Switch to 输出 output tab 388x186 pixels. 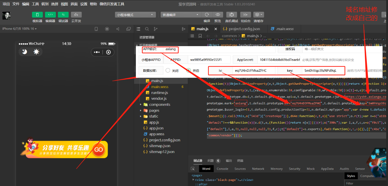229,161
